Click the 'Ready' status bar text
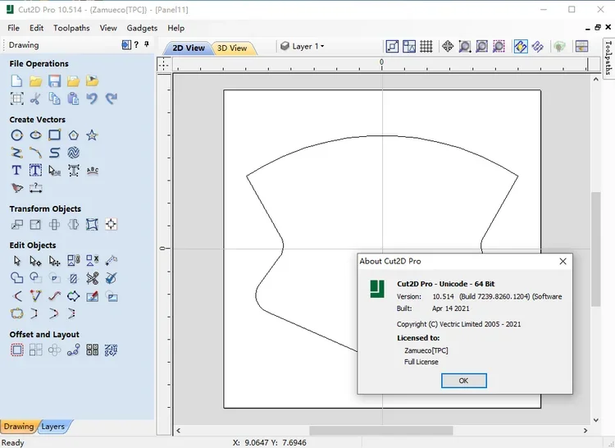 (x=13, y=442)
